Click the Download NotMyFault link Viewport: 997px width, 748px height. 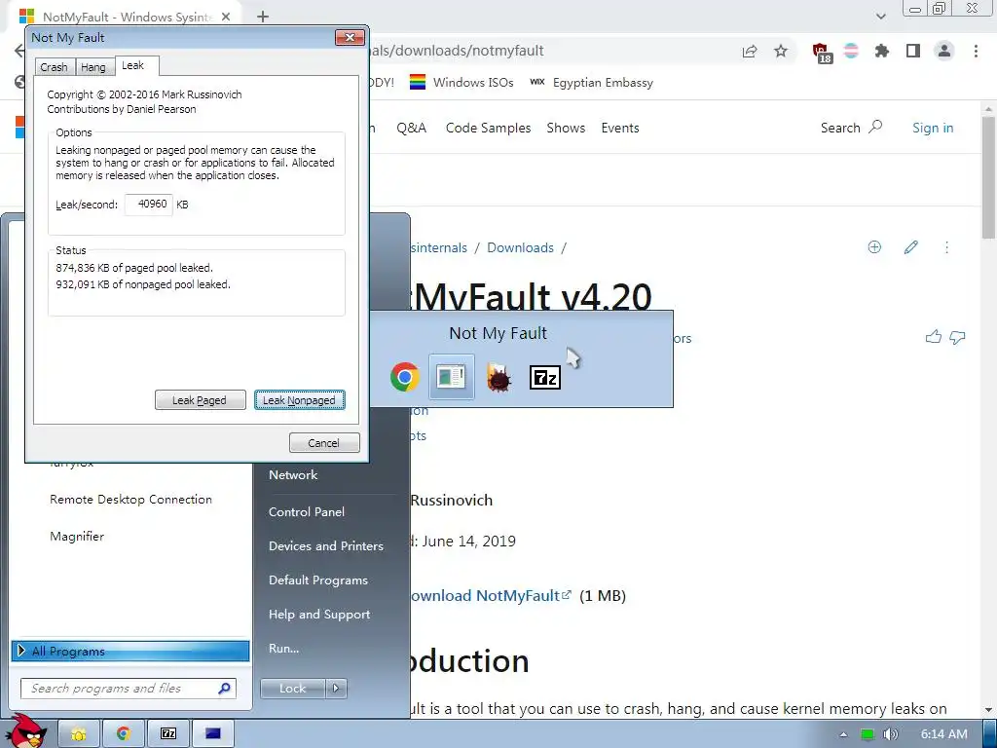point(491,595)
